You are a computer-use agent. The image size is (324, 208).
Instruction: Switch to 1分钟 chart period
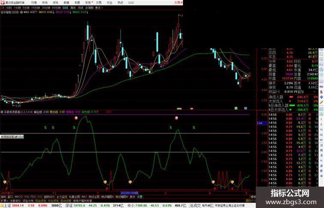(x=17, y=8)
